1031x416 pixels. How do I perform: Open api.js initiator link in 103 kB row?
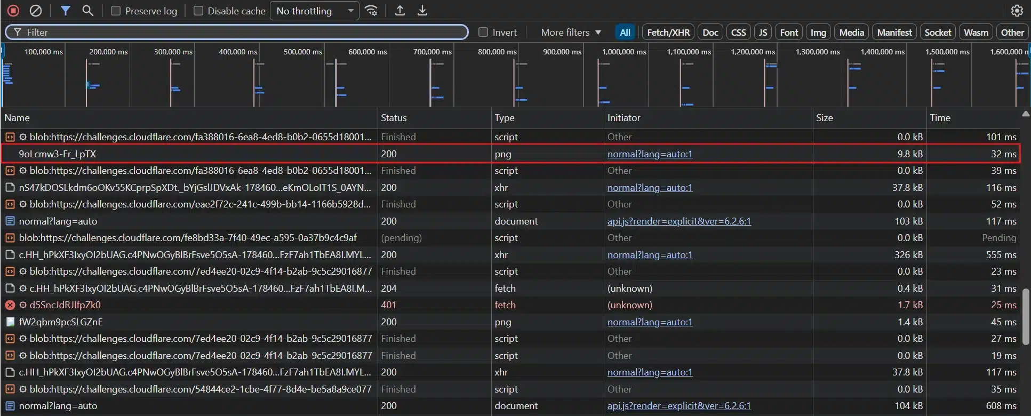pos(679,221)
